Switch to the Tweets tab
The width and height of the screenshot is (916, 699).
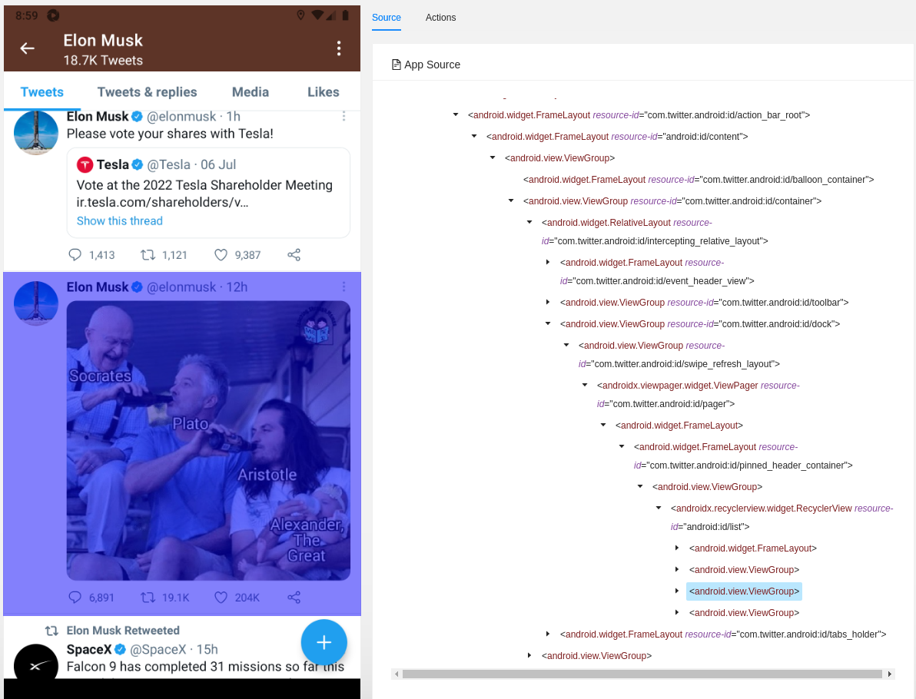click(x=42, y=91)
